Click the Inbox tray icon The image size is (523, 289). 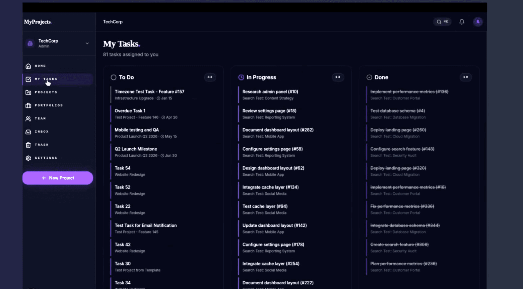coord(28,132)
